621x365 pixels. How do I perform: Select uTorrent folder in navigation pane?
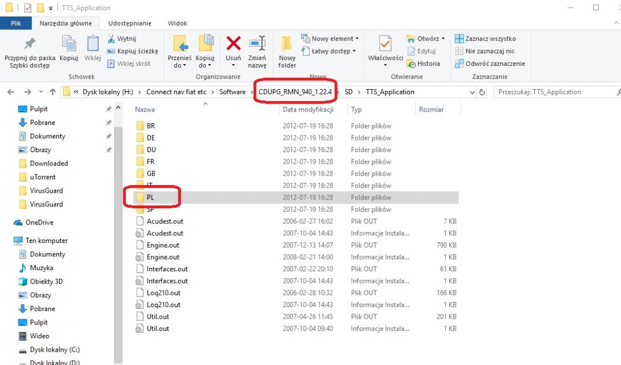42,177
